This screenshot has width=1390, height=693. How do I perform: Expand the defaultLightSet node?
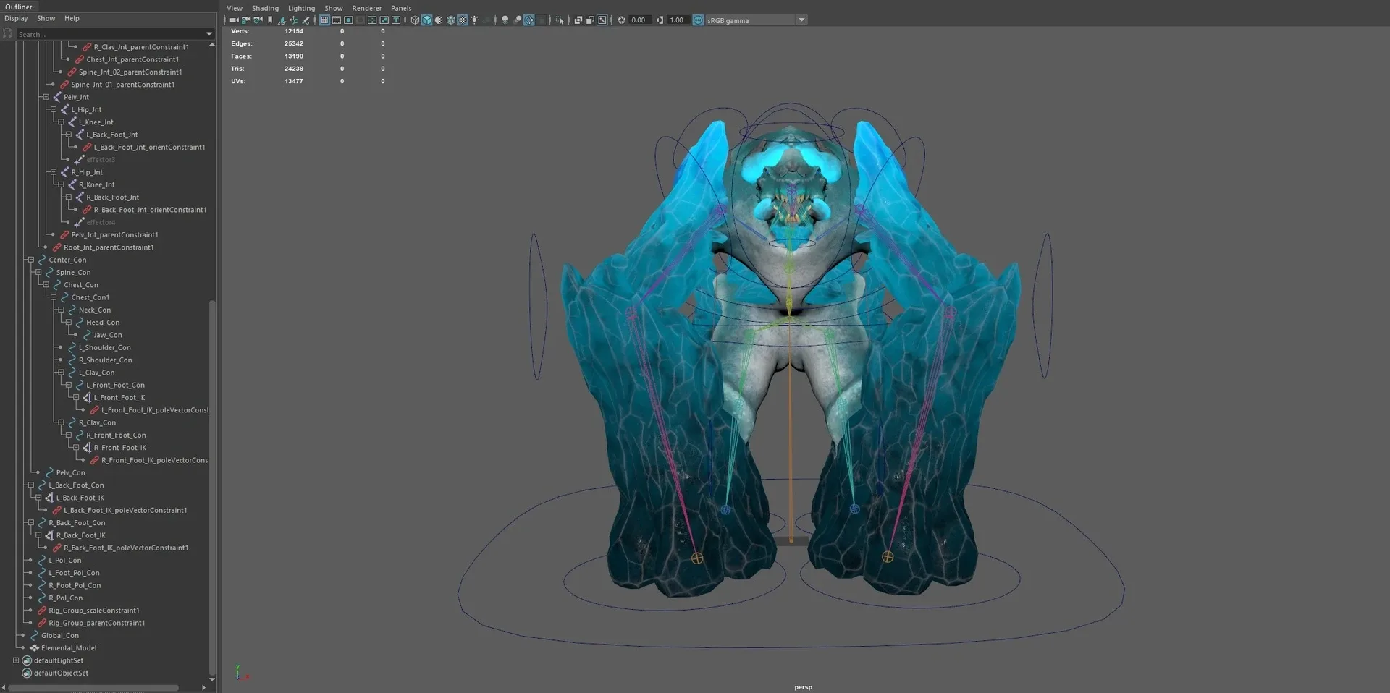(x=14, y=660)
